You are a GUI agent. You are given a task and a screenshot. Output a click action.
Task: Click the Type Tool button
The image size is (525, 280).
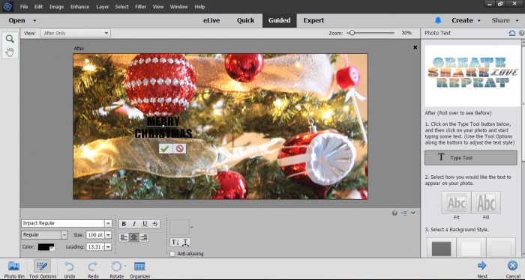pyautogui.click(x=471, y=158)
